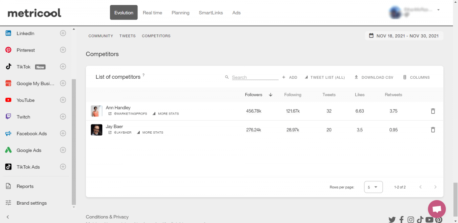Open the Pinterest connection in the sidebar
This screenshot has height=223, width=458.
pos(8,50)
